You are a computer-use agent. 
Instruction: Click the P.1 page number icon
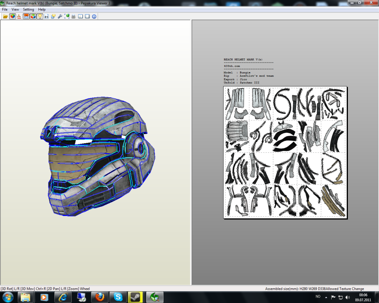pyautogui.click(x=46, y=16)
